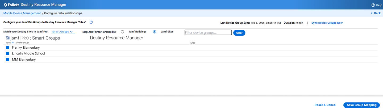
Task: Click the MM Elementary row text
Action: [24, 60]
